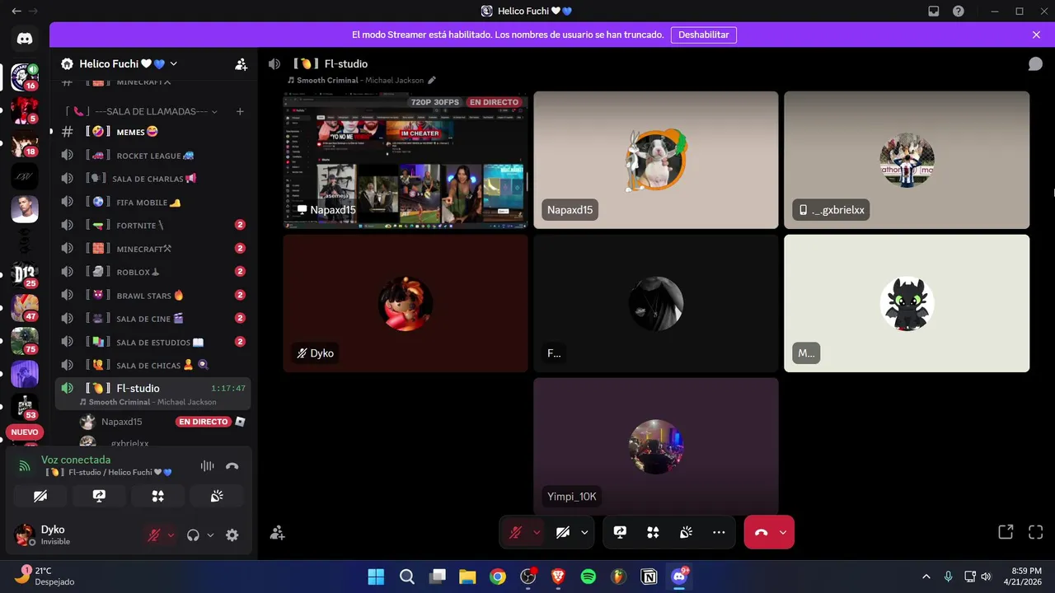This screenshot has height=593, width=1055.
Task: Open more options ellipsis in call bar
Action: click(x=719, y=533)
